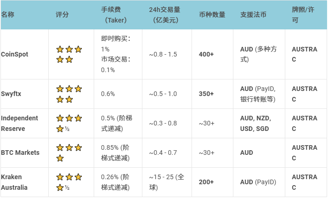The image size is (328, 198).
Task: Click Swyftx's star rating icons
Action: click(69, 94)
